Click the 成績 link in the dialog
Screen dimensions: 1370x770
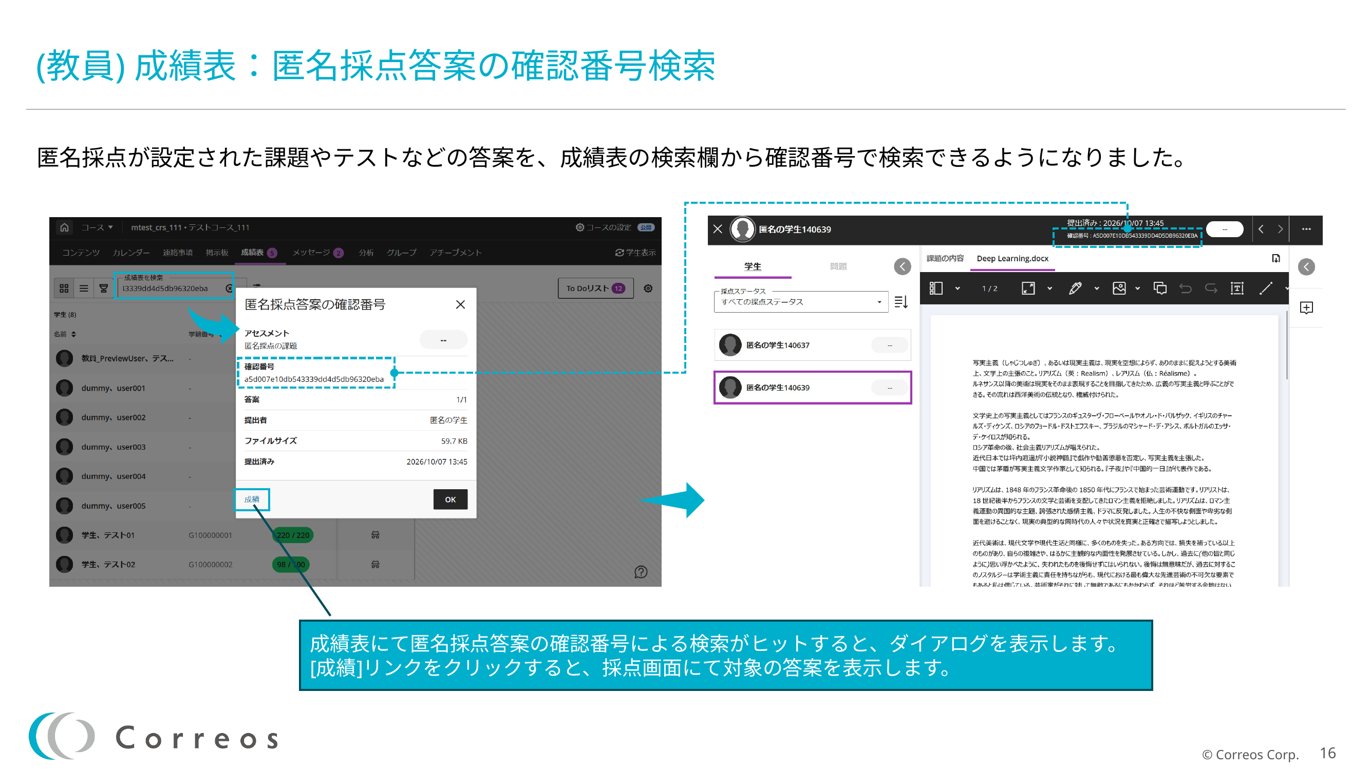[252, 499]
